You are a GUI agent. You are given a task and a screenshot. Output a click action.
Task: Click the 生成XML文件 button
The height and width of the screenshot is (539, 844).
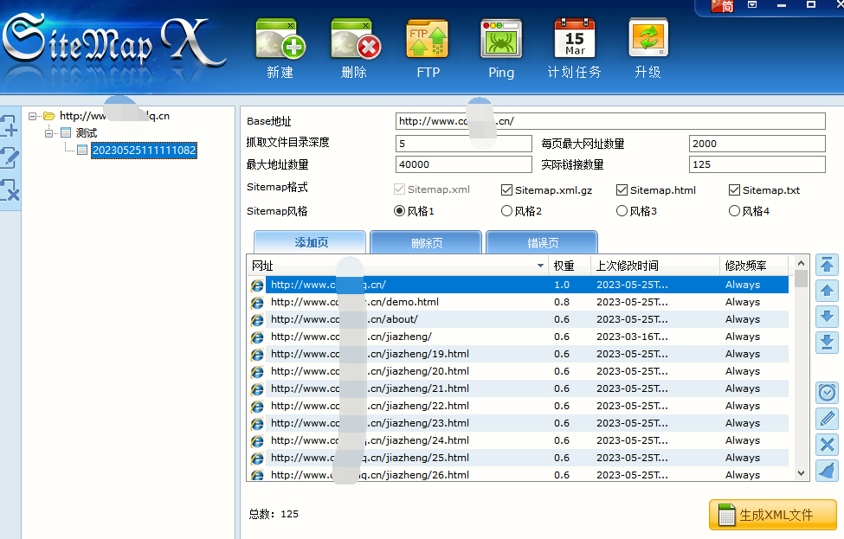click(x=773, y=515)
